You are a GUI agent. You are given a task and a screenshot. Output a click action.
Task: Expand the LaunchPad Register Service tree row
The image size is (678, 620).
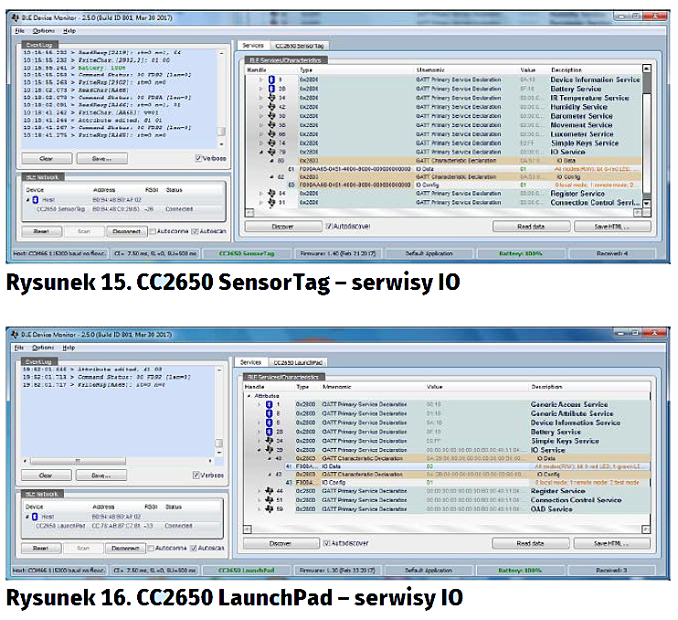[x=259, y=491]
